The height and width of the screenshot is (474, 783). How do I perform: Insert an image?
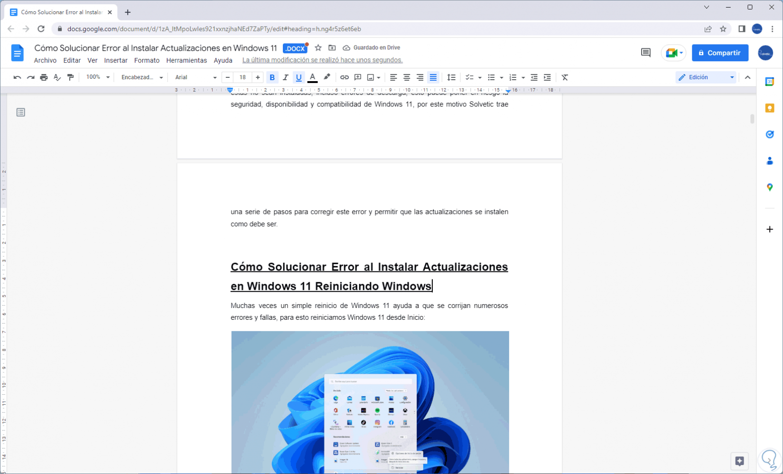(371, 77)
